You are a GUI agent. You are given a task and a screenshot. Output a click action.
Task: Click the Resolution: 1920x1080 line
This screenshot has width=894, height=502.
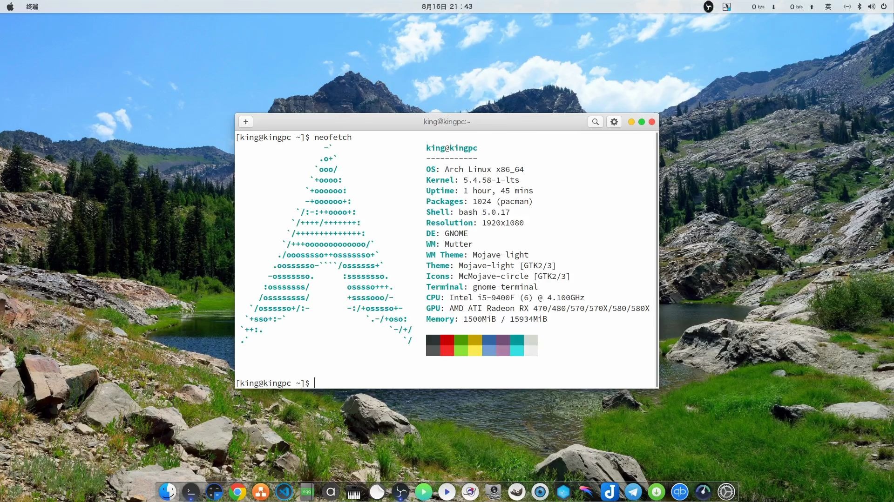tap(475, 223)
